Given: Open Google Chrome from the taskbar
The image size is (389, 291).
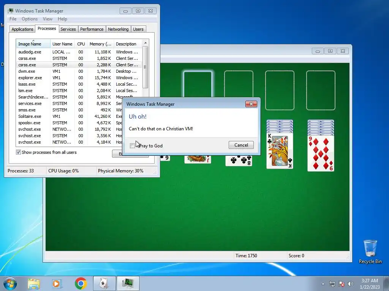Looking at the screenshot, I should point(81,283).
